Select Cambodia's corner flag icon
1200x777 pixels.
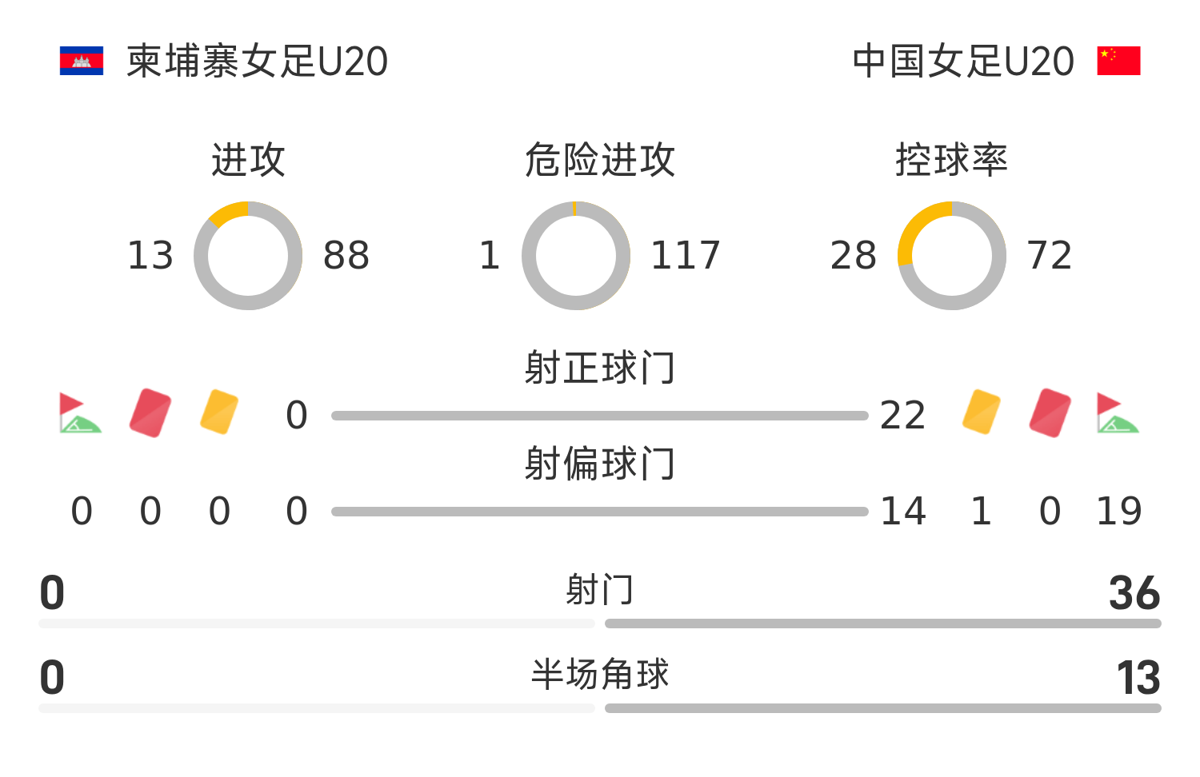pos(80,412)
